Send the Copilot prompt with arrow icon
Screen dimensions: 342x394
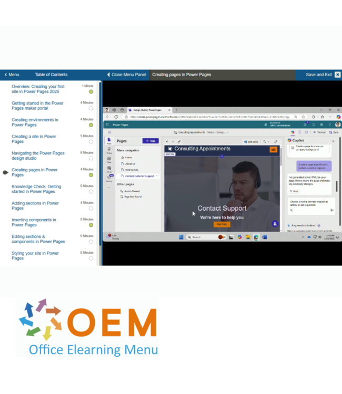pos(332,210)
